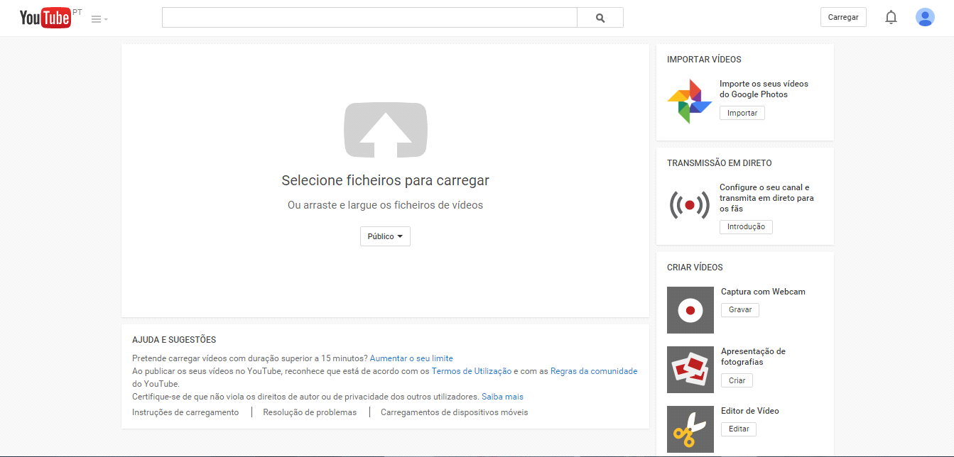Click the large upload arrow icon

[x=386, y=130]
